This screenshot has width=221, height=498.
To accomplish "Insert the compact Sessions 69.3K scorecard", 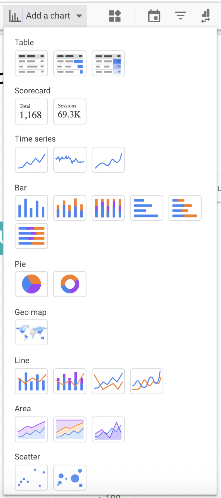I will click(70, 111).
